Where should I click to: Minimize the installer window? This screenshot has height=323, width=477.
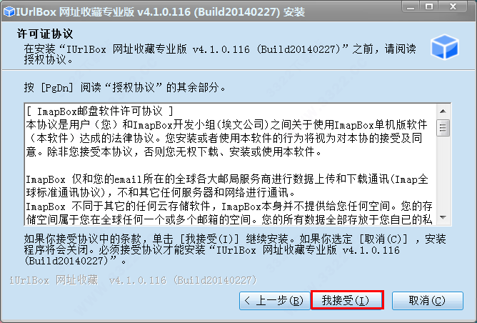pyautogui.click(x=411, y=7)
